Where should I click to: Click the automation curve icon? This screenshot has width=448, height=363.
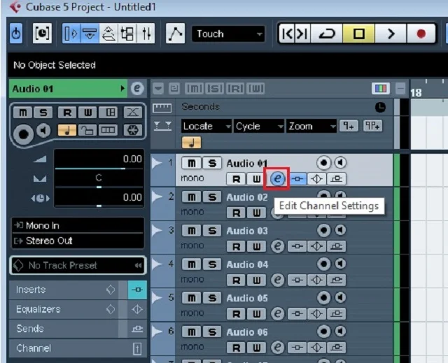click(175, 34)
